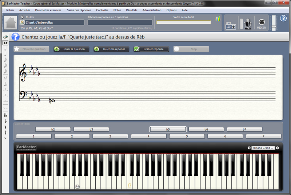Image resolution: width=291 pixels, height=195 pixels.
Task: Click Evaluer réponse
Action: (x=151, y=49)
